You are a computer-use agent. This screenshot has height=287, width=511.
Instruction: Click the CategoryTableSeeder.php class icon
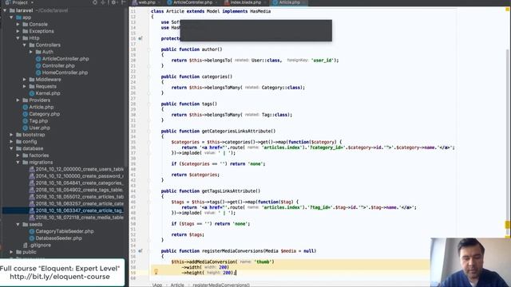pos(32,231)
